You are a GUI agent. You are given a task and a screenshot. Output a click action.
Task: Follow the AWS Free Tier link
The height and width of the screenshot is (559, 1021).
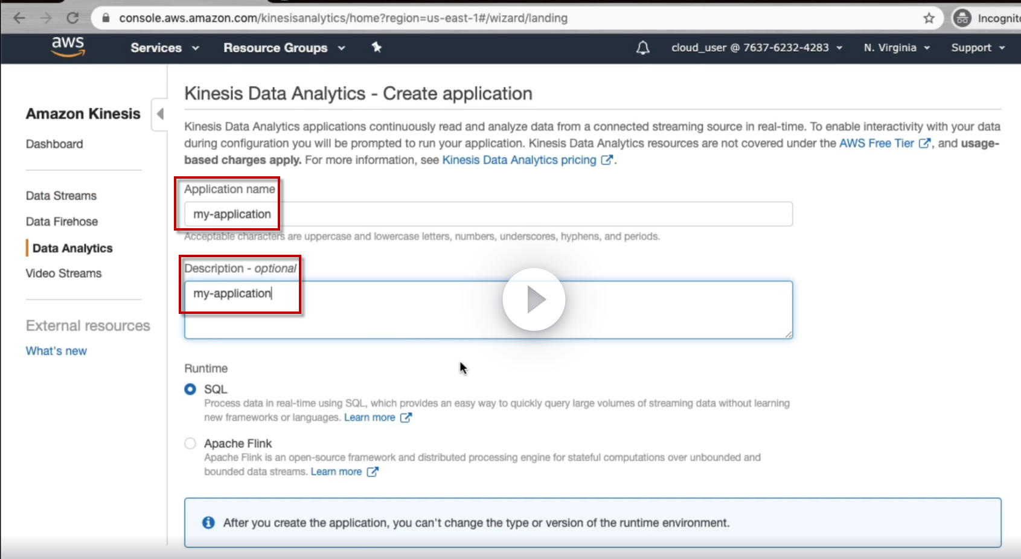[x=876, y=143]
